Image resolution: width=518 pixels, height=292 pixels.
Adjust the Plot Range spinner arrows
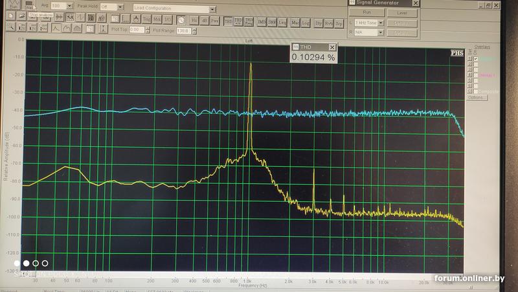click(194, 31)
